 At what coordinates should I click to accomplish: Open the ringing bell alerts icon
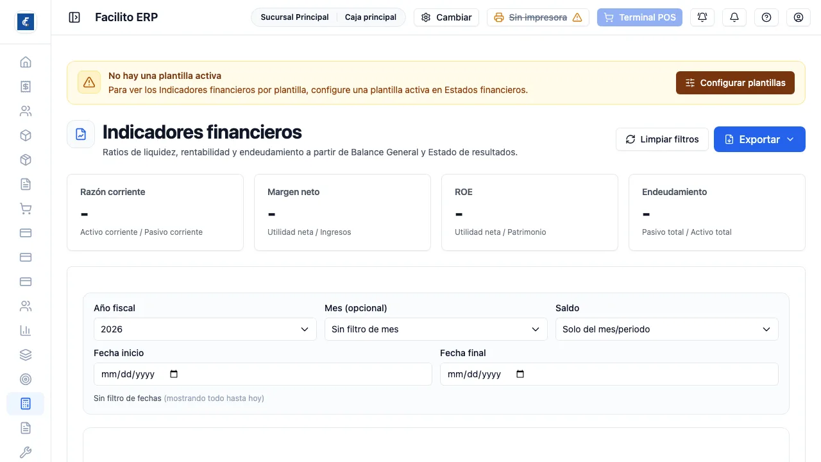(x=702, y=17)
